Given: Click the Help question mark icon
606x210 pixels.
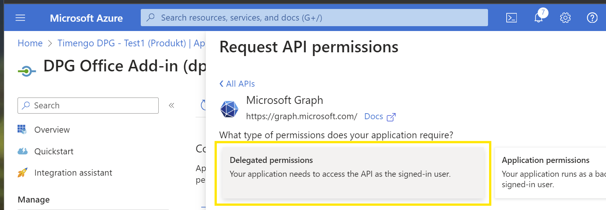Looking at the screenshot, I should [x=592, y=18].
